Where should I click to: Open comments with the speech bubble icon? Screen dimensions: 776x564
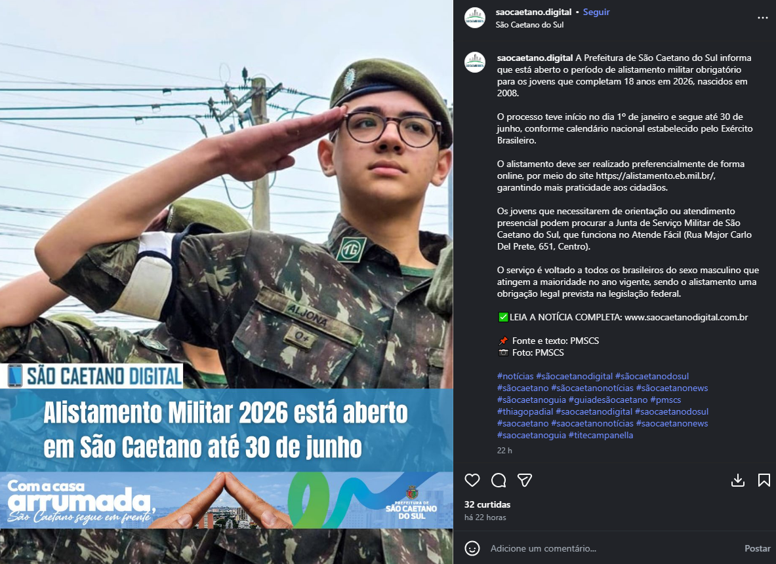(x=499, y=480)
